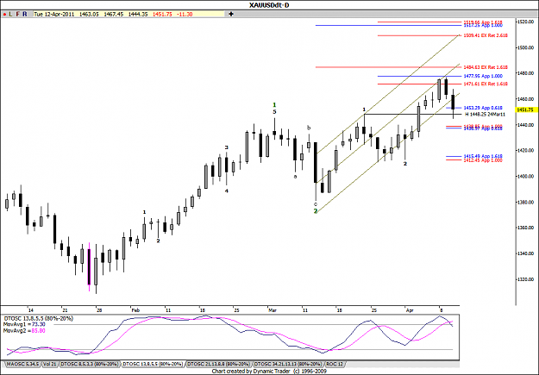This screenshot has width=539, height=375.
Task: Switch to the Vol 21 tab
Action: coord(50,364)
